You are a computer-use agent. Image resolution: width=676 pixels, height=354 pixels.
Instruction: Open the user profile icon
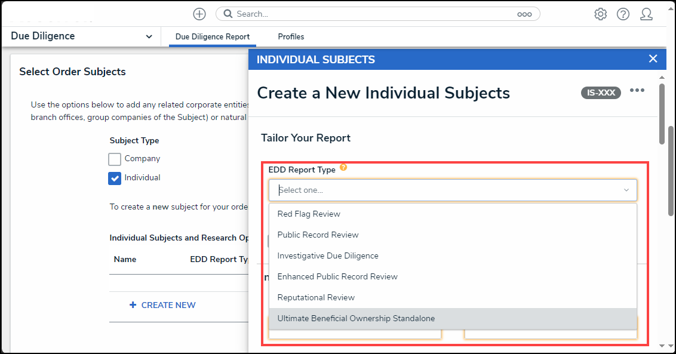646,14
